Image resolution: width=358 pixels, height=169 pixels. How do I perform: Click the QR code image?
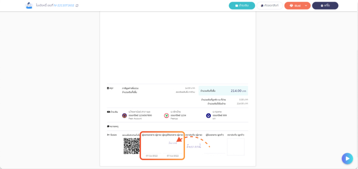point(131,146)
